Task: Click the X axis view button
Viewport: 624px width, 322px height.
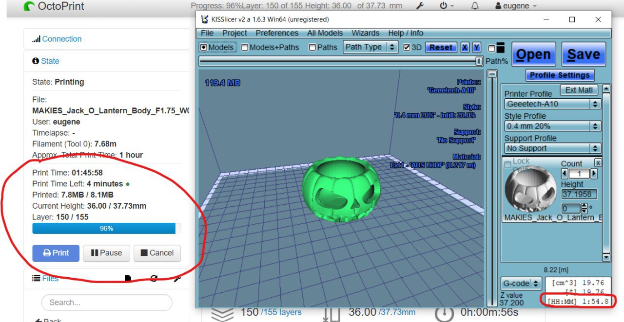Action: (x=465, y=47)
